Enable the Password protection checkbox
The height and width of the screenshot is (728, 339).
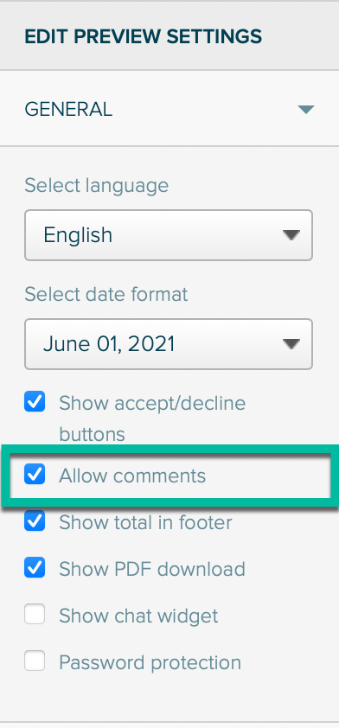(x=35, y=661)
